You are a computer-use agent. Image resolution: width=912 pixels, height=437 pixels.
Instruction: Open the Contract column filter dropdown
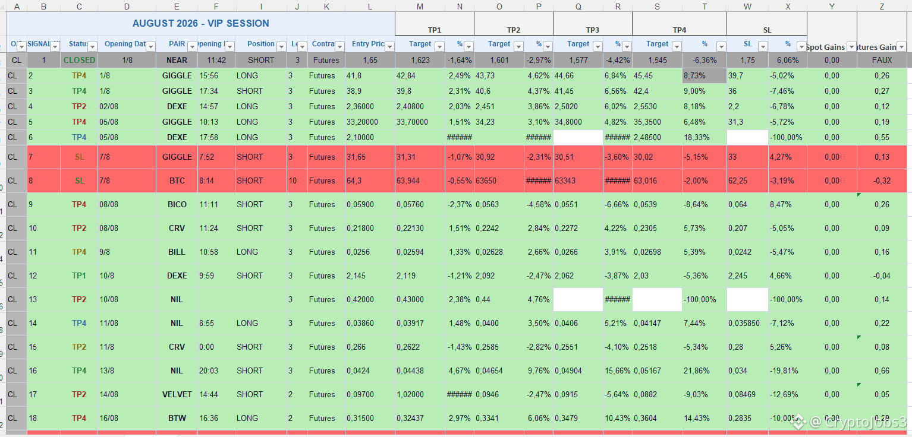(x=339, y=46)
